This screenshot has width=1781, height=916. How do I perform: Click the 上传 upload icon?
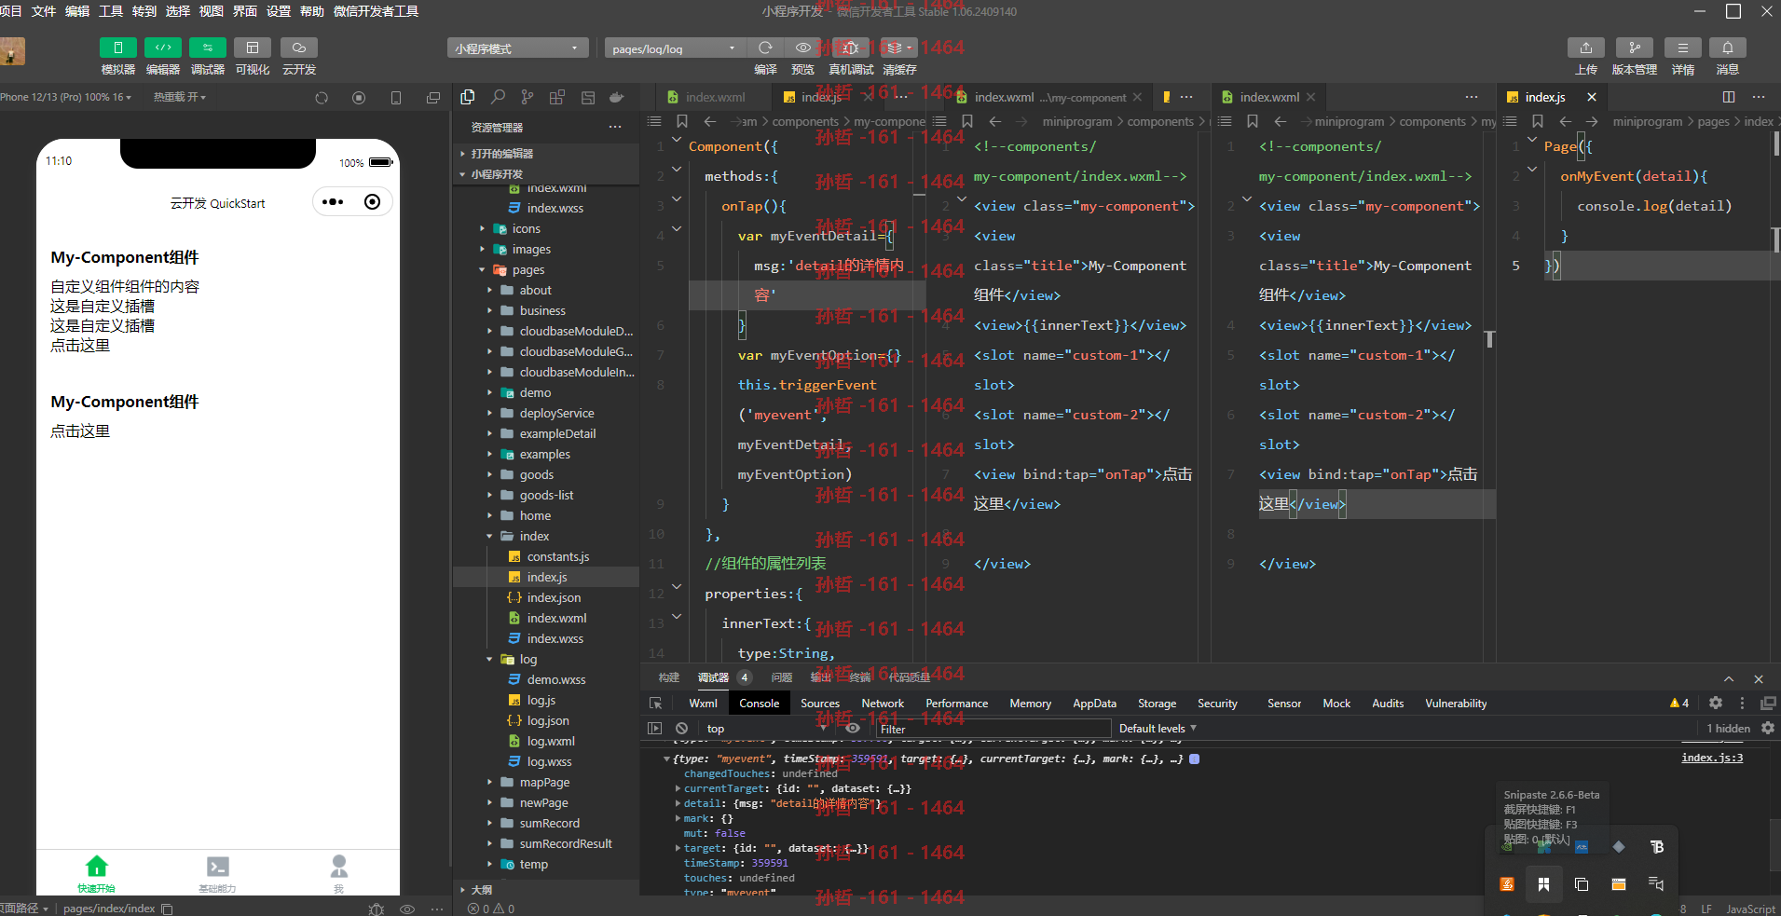1585,48
